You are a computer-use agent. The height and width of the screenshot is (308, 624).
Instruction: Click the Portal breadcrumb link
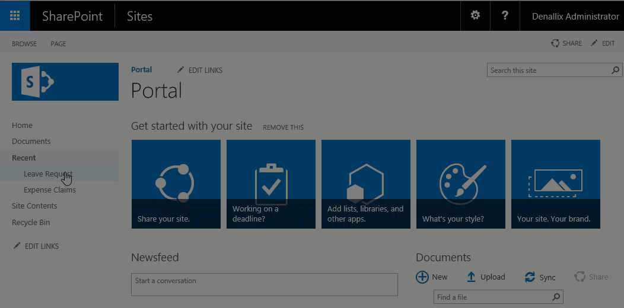[x=142, y=69]
